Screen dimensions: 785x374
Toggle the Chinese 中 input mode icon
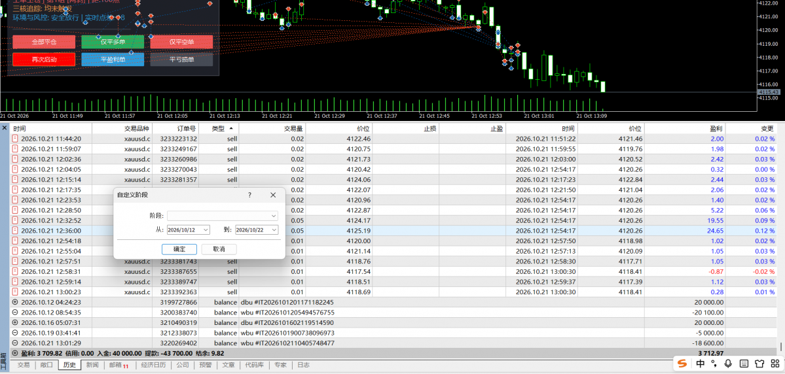click(x=701, y=363)
